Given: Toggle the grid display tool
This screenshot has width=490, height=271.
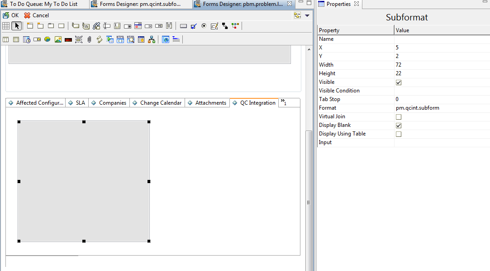Looking at the screenshot, I should point(6,26).
